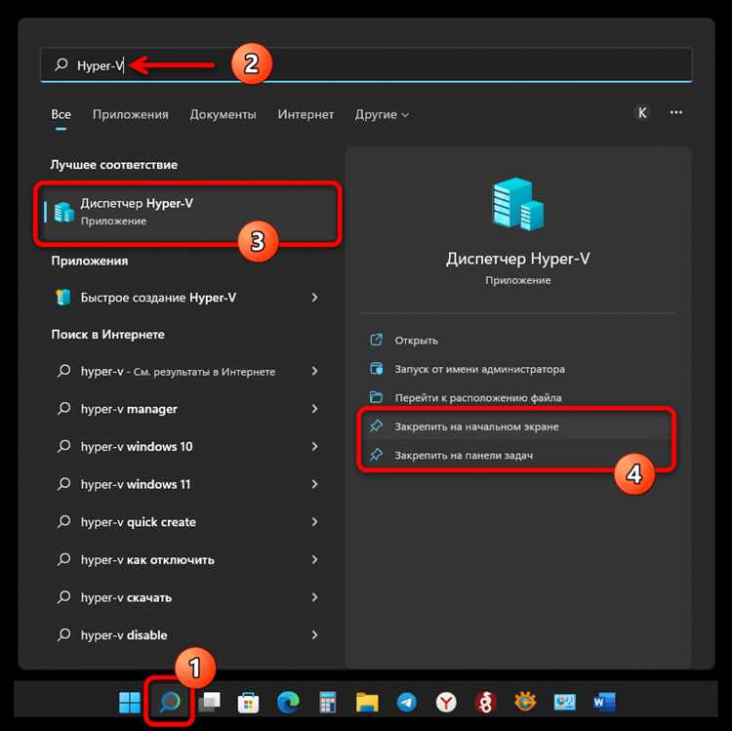This screenshot has height=731, width=732.
Task: Expand the hyper-v скачать chevron
Action: (x=314, y=597)
